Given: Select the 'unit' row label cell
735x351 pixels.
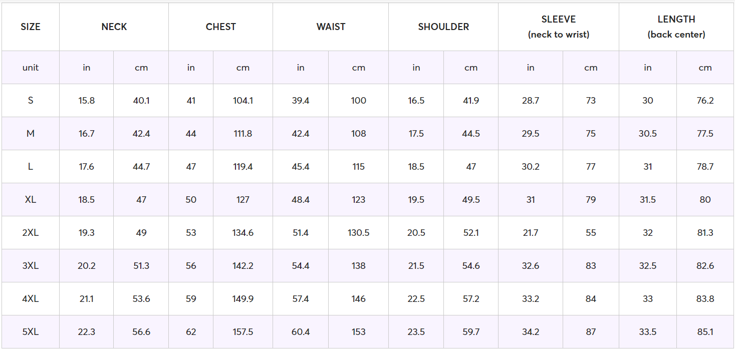Looking at the screenshot, I should click(x=31, y=68).
